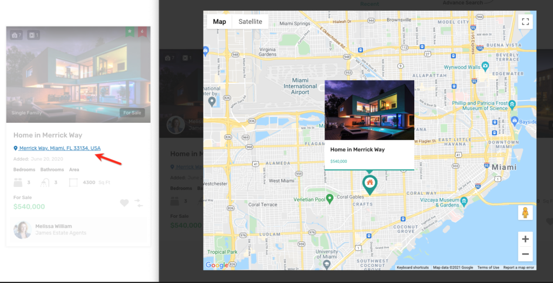Click Advance Search behind the map
This screenshot has height=283, width=553.
[x=463, y=3]
